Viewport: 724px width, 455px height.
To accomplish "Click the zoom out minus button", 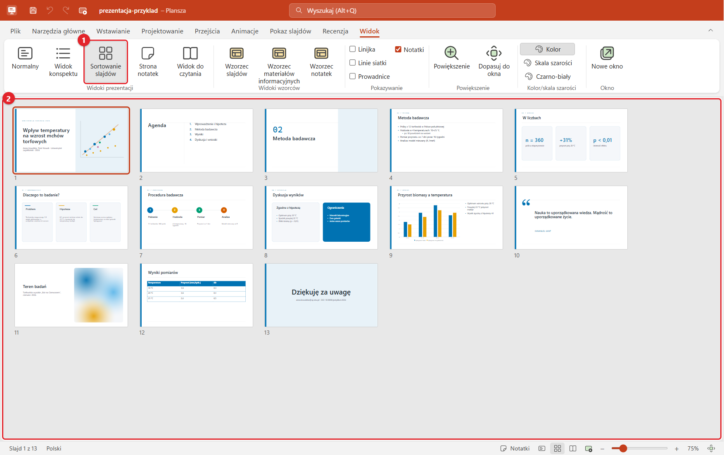I will click(x=603, y=448).
